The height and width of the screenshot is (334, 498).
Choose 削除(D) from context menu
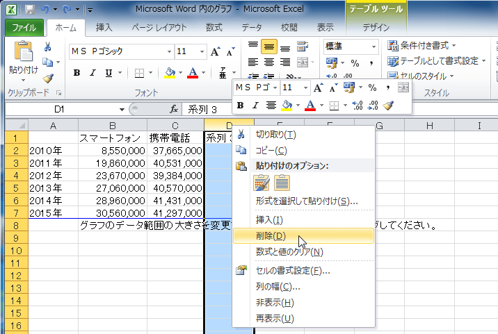tap(303, 236)
